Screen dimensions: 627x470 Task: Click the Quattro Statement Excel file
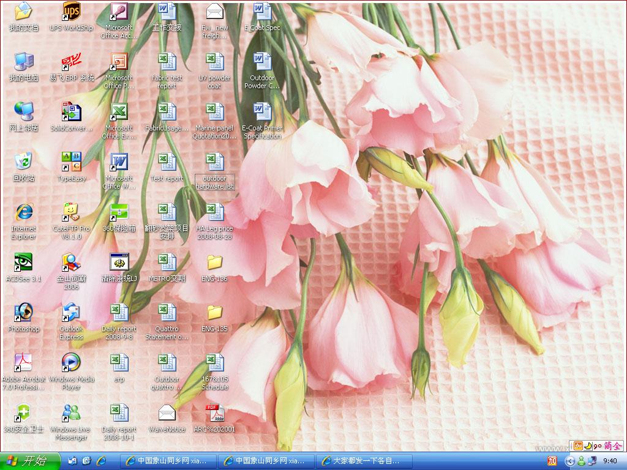tap(167, 322)
